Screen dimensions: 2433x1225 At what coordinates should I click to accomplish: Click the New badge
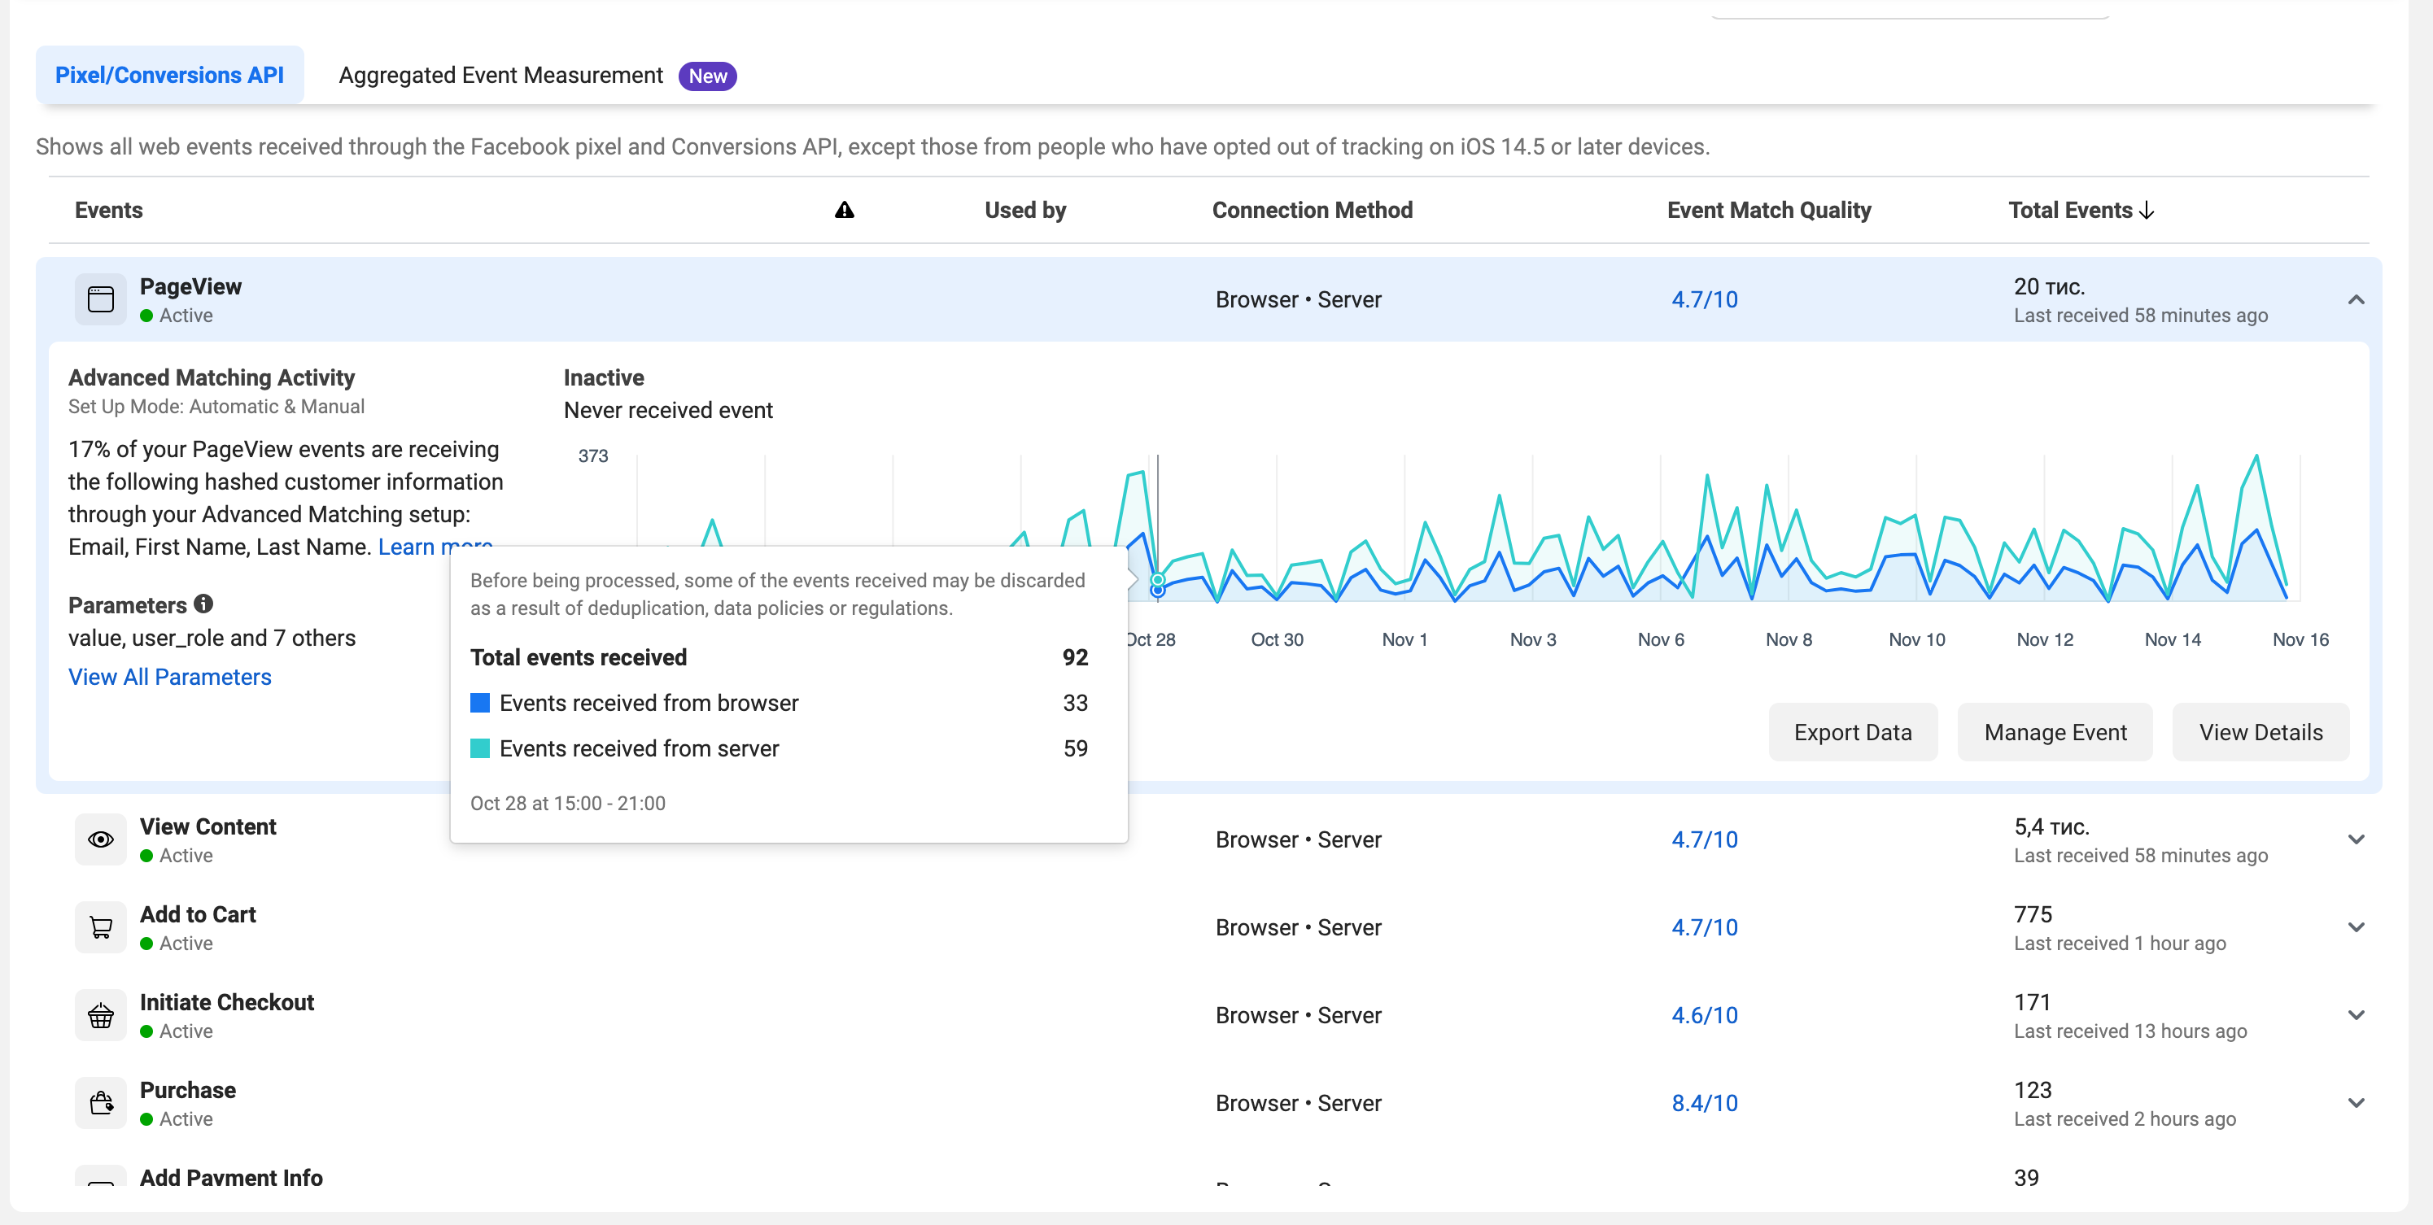[707, 76]
